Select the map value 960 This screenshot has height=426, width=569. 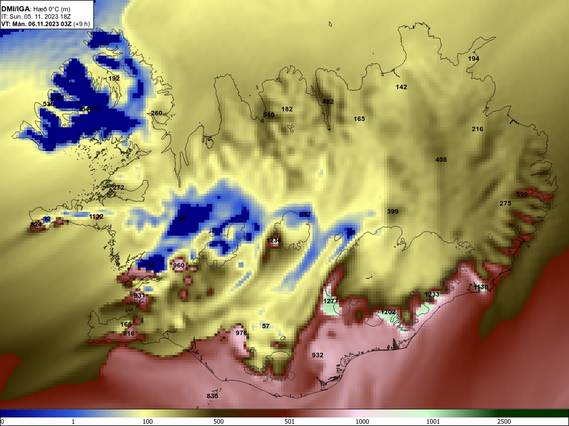click(179, 265)
